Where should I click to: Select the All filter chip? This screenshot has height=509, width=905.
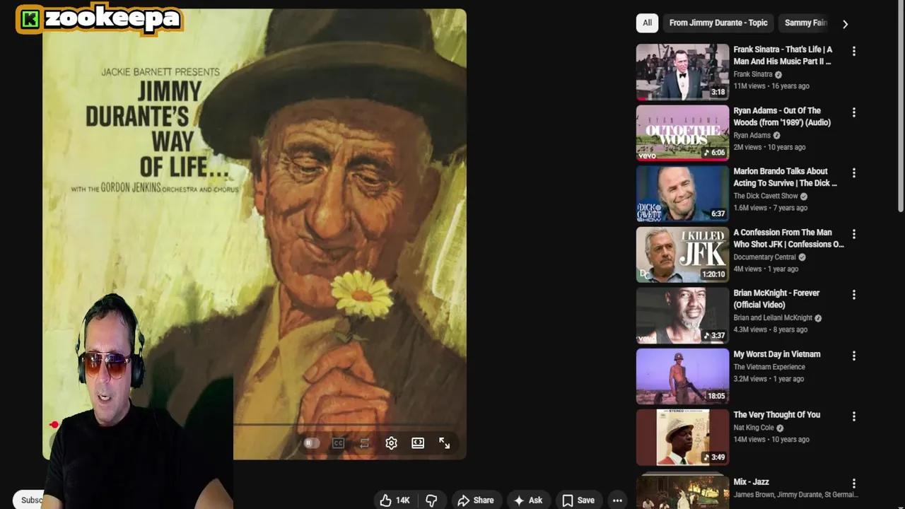647,23
